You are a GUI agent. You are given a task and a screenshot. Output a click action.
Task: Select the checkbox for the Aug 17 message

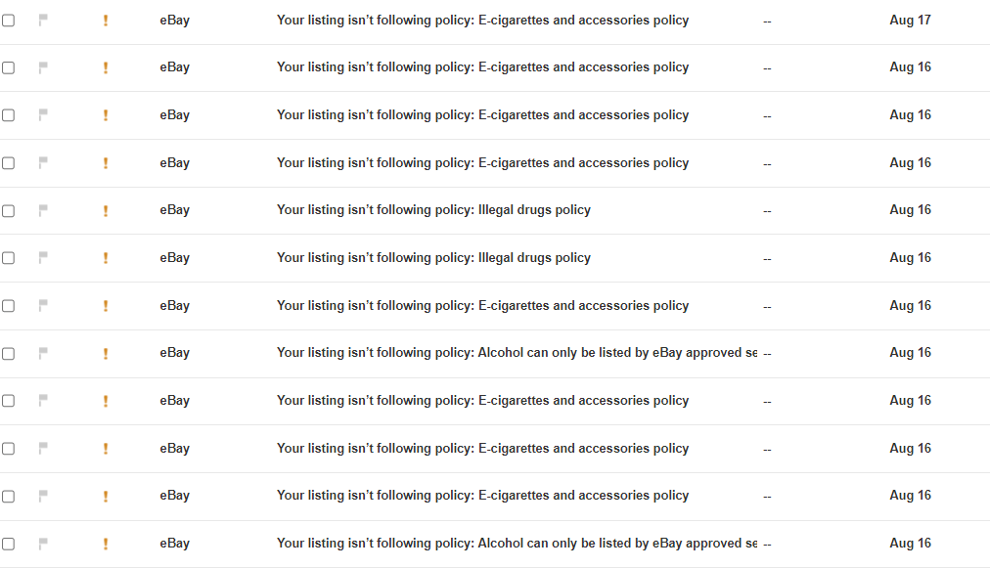tap(8, 21)
